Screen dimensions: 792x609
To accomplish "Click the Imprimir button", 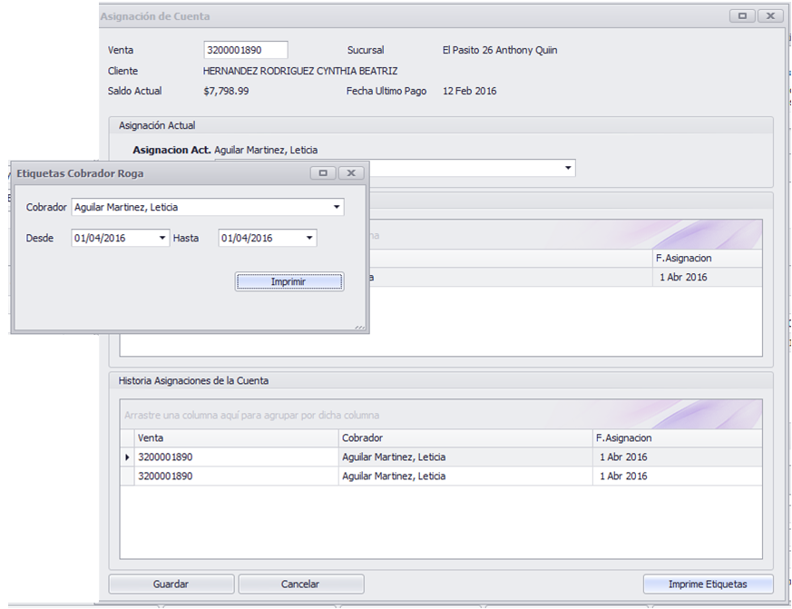I will (x=288, y=281).
